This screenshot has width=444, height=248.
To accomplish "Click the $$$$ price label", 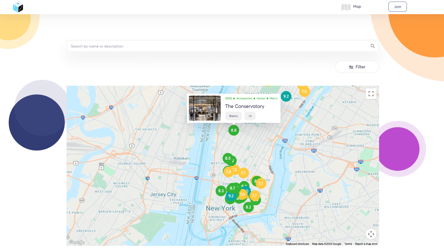I will [228, 98].
